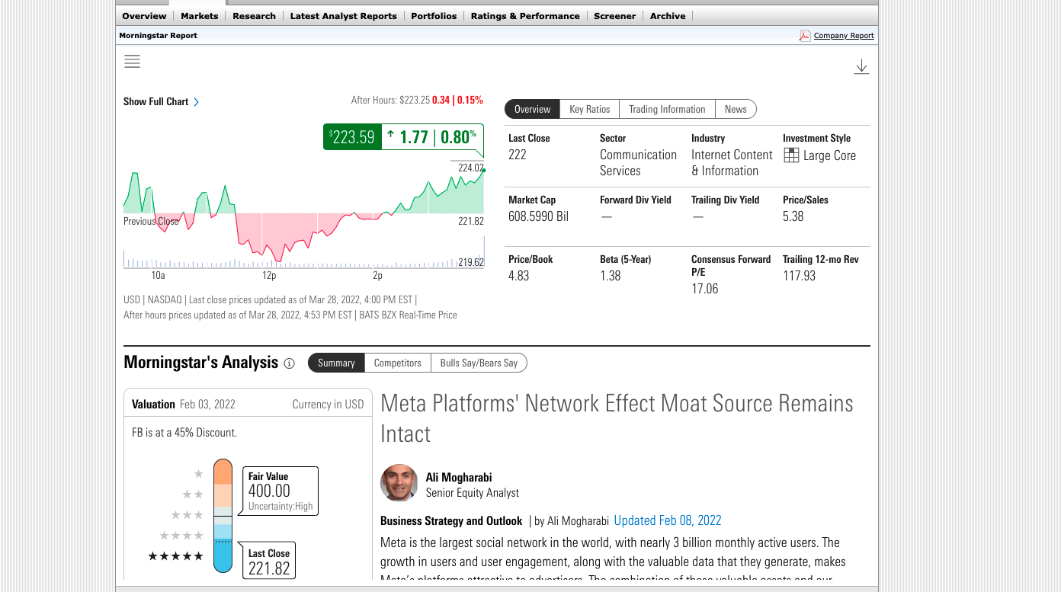Image resolution: width=1061 pixels, height=592 pixels.
Task: Switch to the Trading Information tab
Action: (667, 109)
